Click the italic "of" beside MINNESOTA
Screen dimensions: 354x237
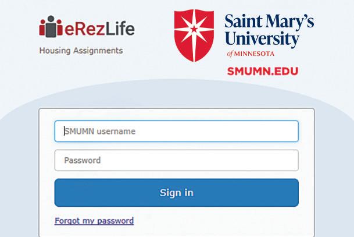coord(232,54)
